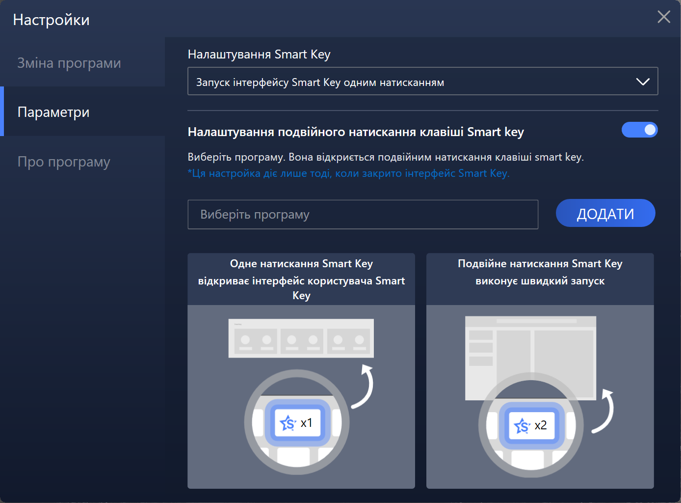Click the single-press Smart Key interface thumbnail
Image resolution: width=681 pixels, height=503 pixels.
click(x=301, y=338)
